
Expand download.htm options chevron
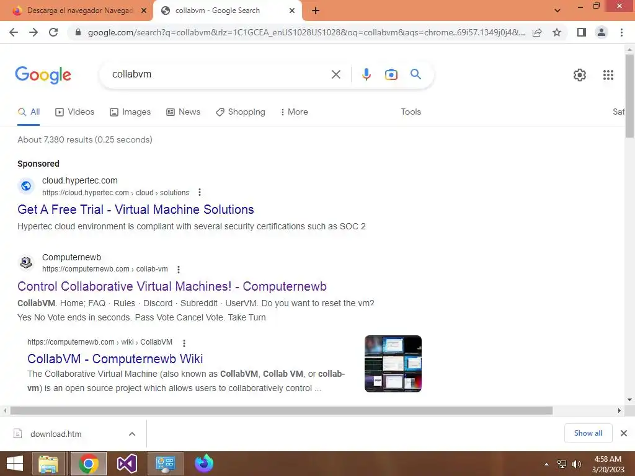pos(131,434)
